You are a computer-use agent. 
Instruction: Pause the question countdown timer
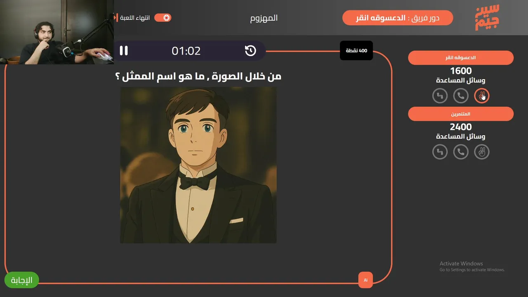pyautogui.click(x=124, y=51)
